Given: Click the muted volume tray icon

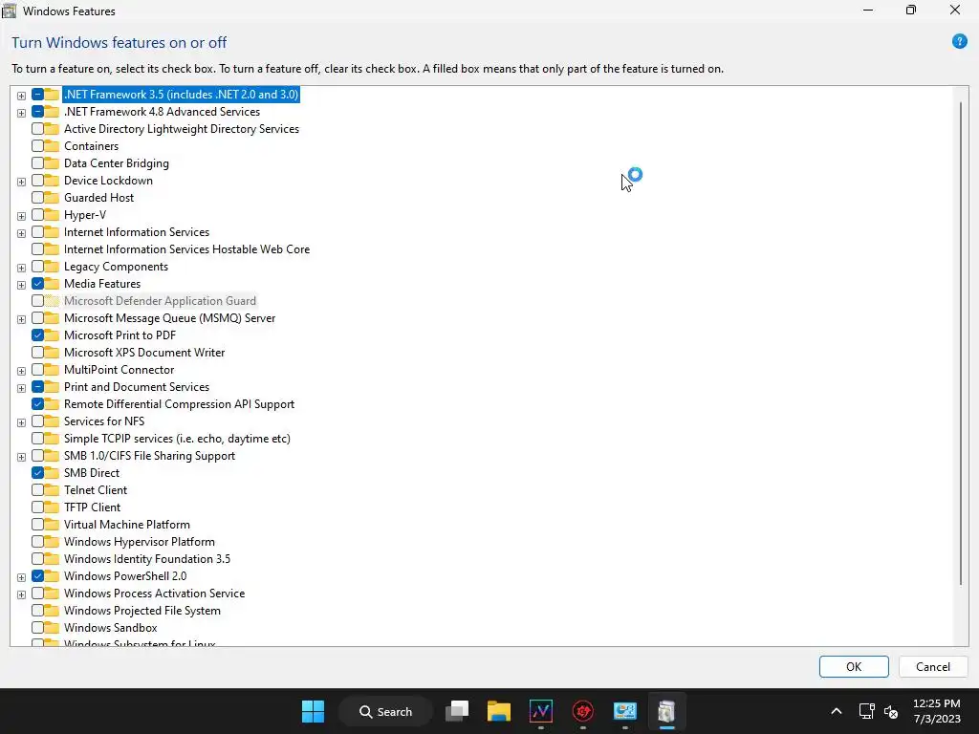Looking at the screenshot, I should point(891,711).
